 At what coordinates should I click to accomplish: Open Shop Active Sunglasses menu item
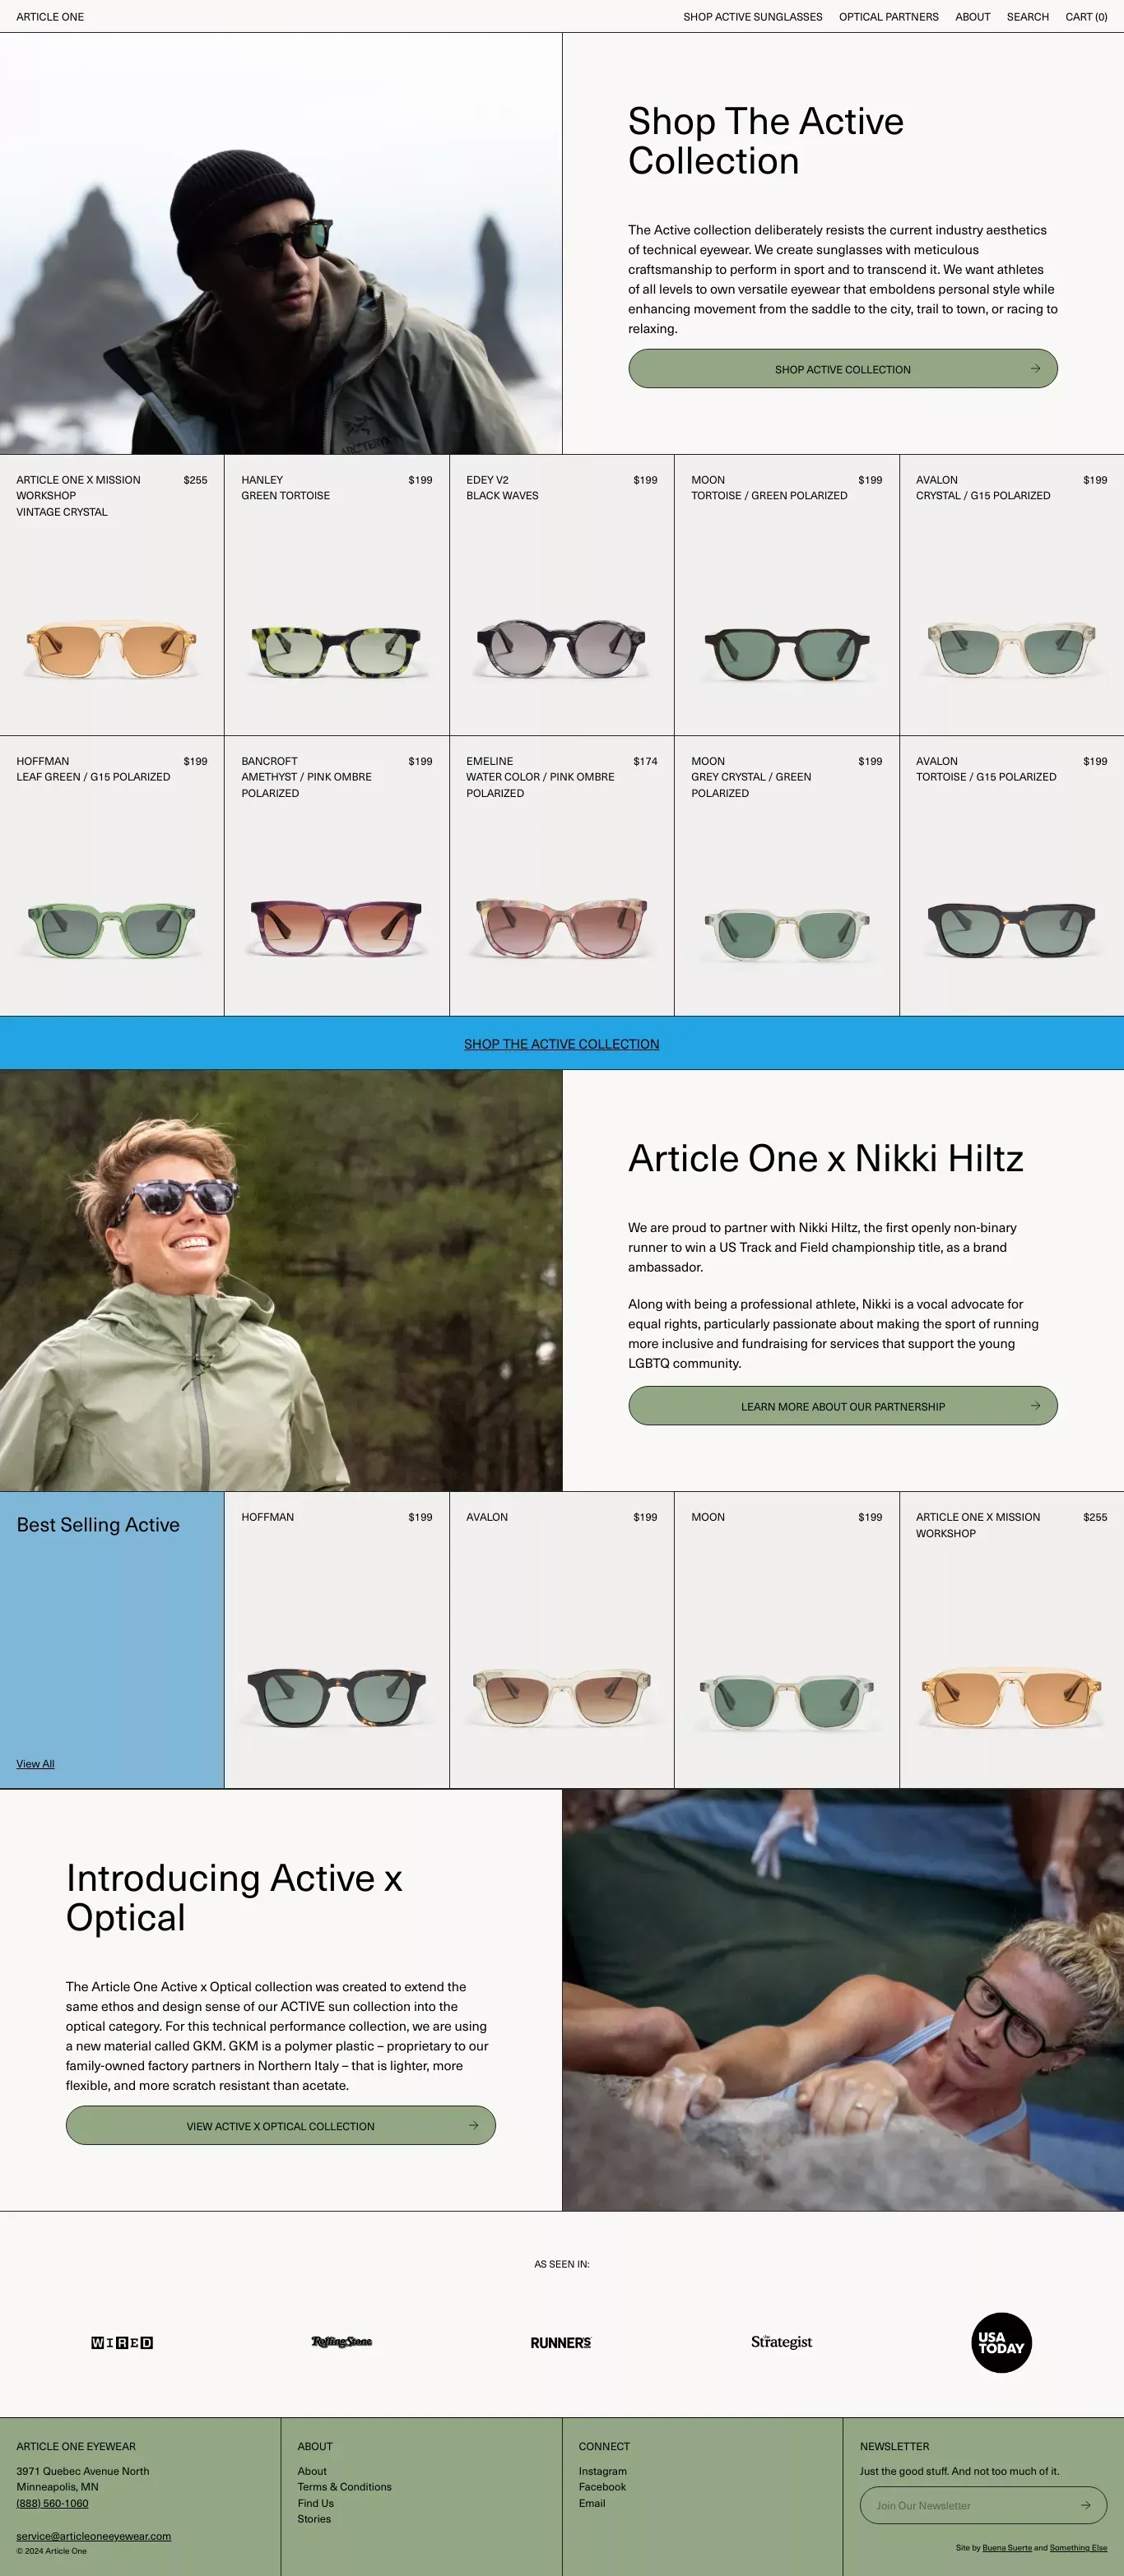(753, 17)
